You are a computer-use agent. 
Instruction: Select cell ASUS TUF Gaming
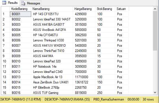[52, 93]
